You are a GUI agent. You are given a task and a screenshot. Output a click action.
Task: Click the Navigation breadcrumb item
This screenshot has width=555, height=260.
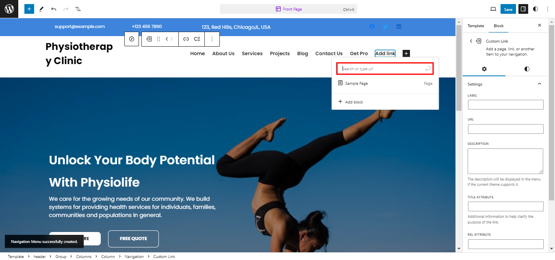134,257
